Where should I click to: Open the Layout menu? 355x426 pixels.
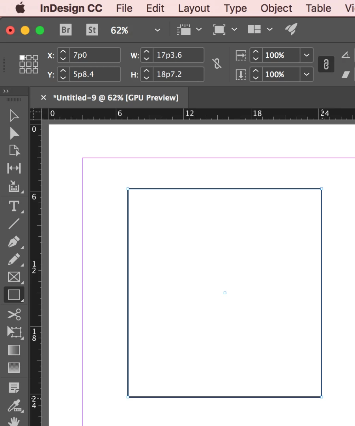(194, 8)
